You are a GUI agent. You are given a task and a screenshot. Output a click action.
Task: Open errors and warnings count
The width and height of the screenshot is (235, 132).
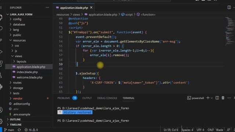(x=31, y=130)
